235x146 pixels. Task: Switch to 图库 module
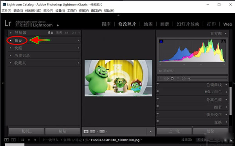click(x=106, y=24)
